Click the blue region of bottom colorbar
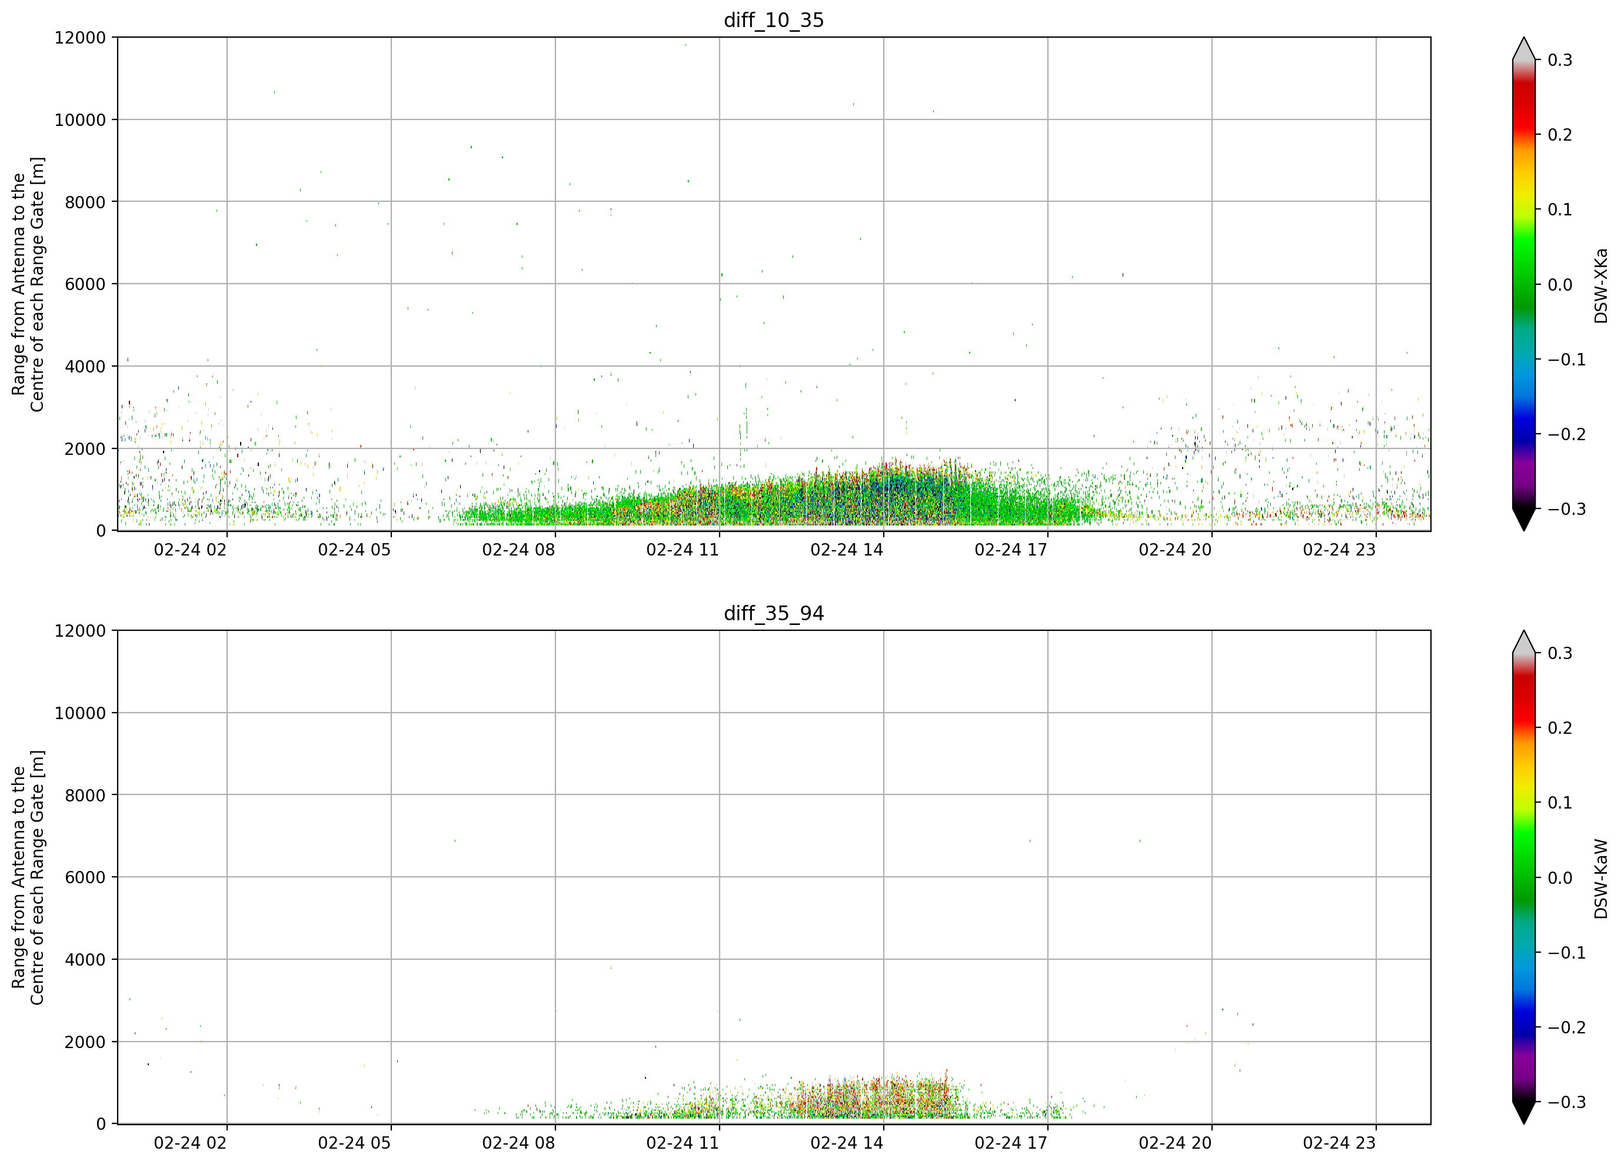This screenshot has height=1164, width=1621. (x=1524, y=1024)
